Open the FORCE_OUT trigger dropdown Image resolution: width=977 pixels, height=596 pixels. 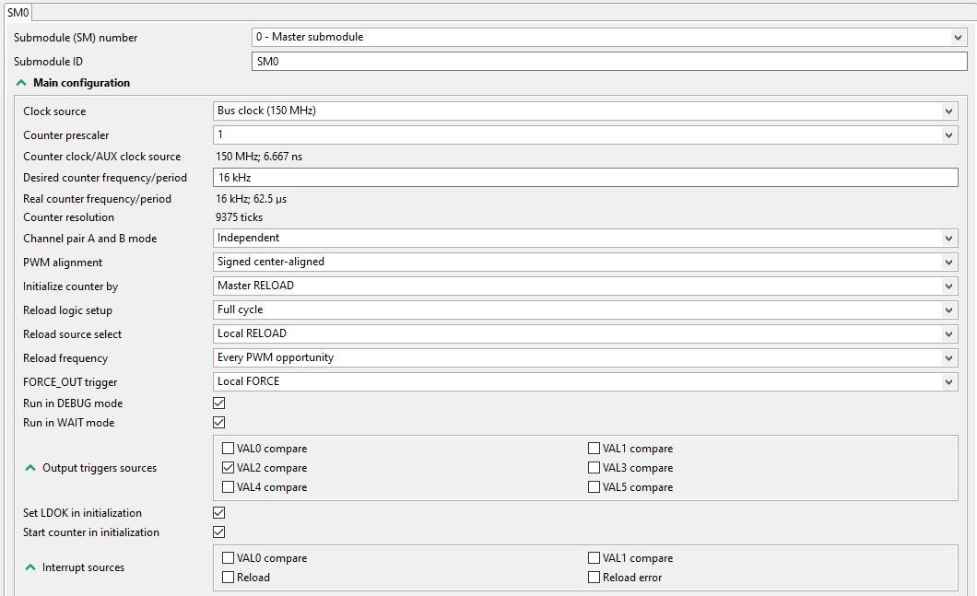pyautogui.click(x=585, y=382)
